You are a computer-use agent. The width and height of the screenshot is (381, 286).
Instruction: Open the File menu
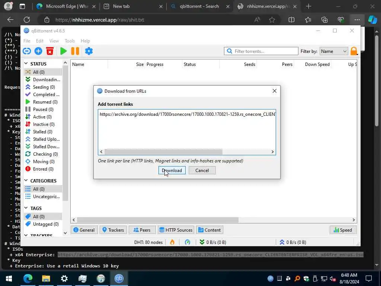click(x=27, y=41)
